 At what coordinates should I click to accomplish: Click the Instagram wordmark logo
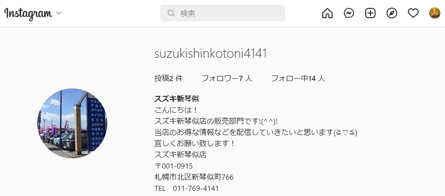28,14
